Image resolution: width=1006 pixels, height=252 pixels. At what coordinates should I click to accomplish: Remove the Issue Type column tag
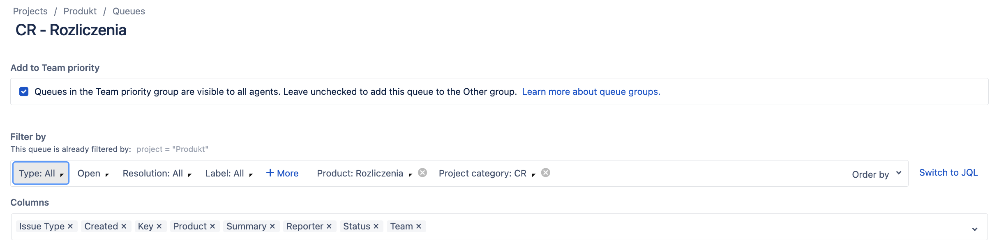[x=70, y=226]
